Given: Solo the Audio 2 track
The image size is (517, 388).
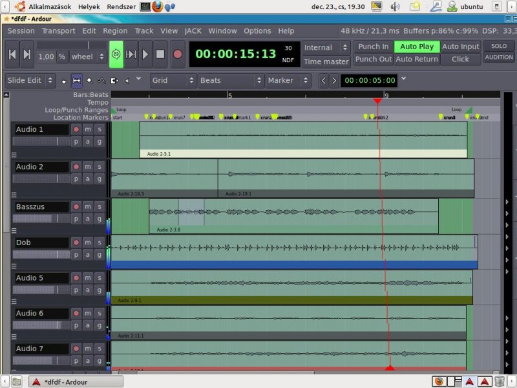Looking at the screenshot, I should (x=100, y=167).
